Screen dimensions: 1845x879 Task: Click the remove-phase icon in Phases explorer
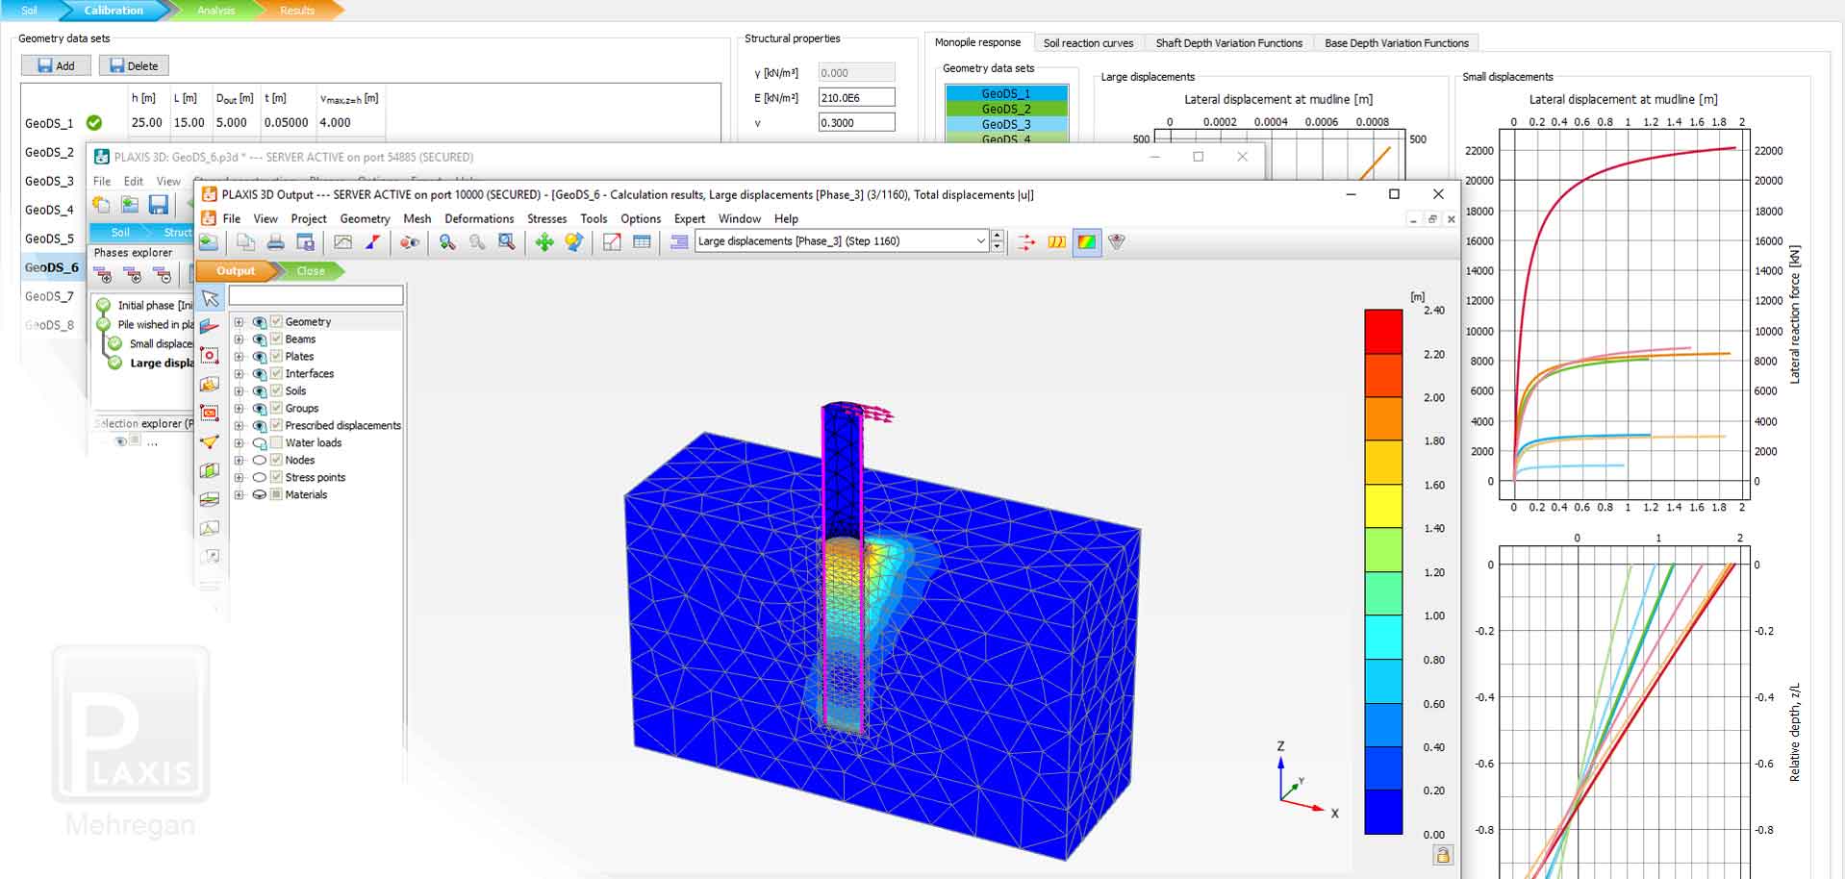tap(164, 276)
